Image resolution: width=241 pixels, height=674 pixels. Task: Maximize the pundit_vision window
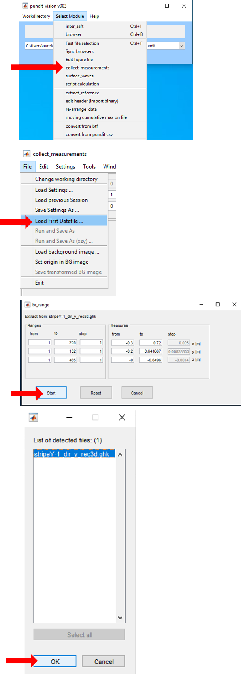[x=167, y=6]
